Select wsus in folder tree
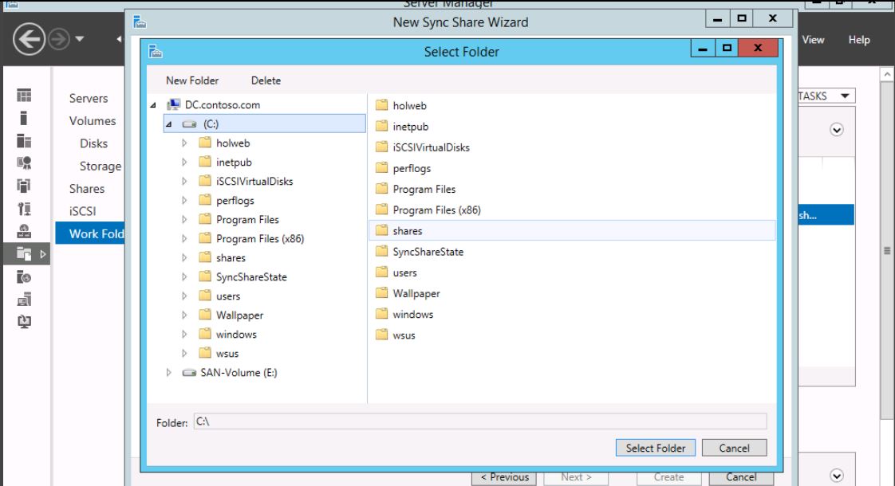895x486 pixels. point(227,354)
